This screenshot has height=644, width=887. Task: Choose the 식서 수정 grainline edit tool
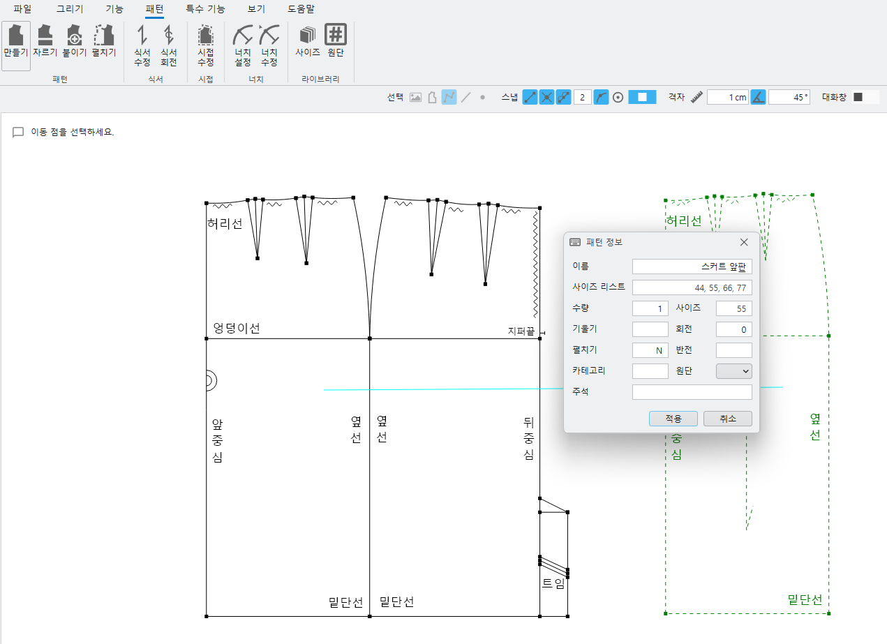coord(142,46)
